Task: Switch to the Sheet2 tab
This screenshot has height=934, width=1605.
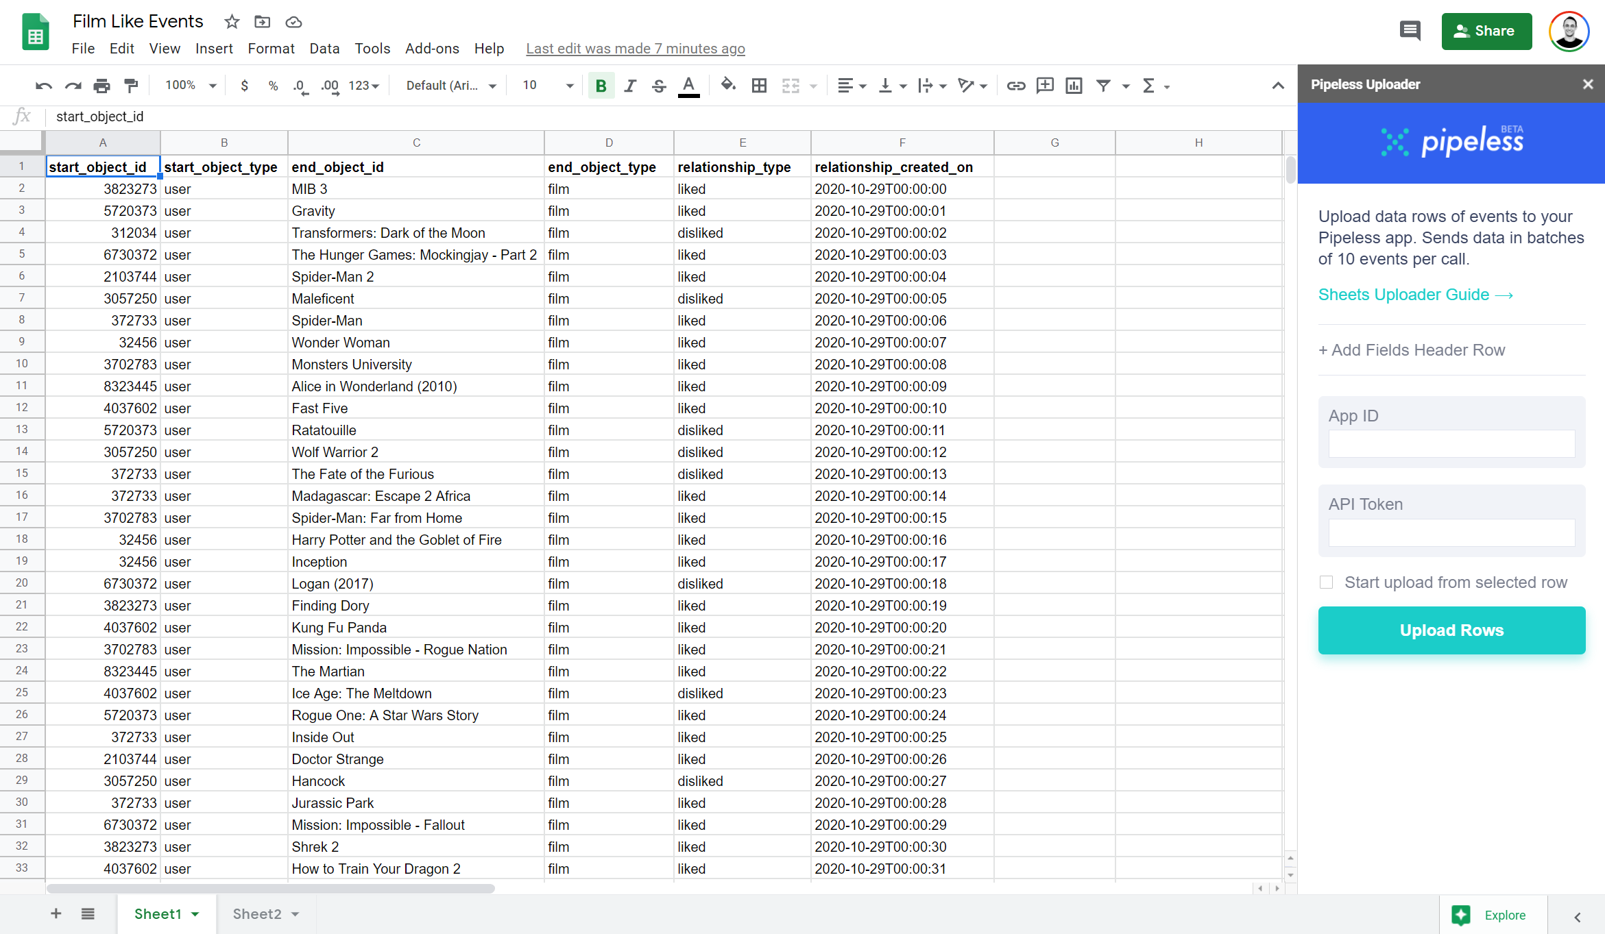Action: (x=257, y=914)
